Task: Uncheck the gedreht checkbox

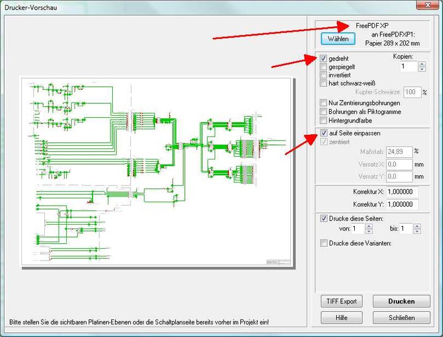Action: (323, 59)
